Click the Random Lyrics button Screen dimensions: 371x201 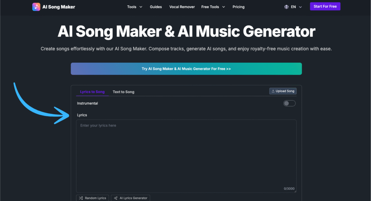point(92,198)
